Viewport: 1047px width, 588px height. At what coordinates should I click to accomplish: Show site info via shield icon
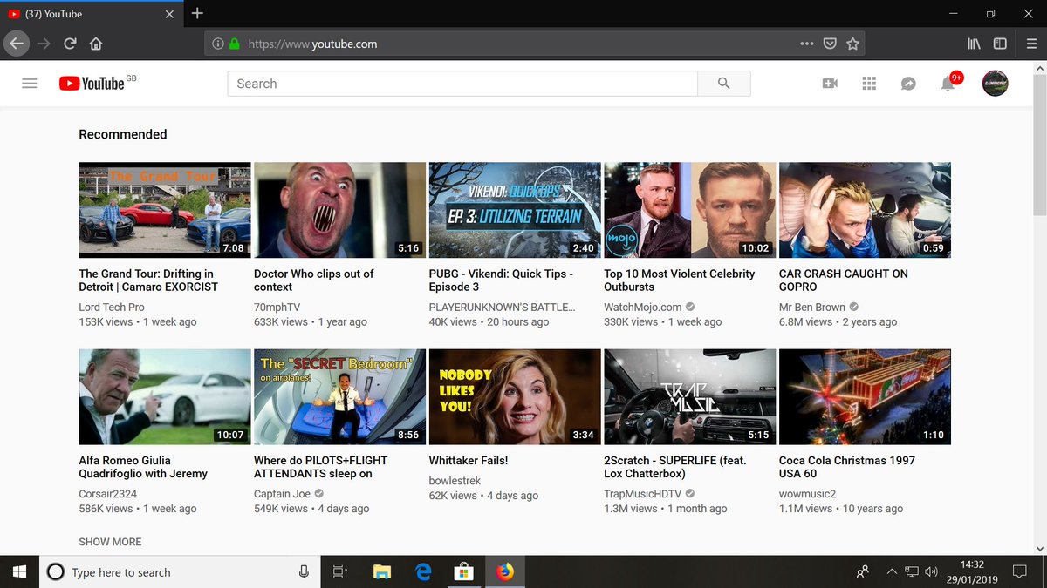point(217,44)
